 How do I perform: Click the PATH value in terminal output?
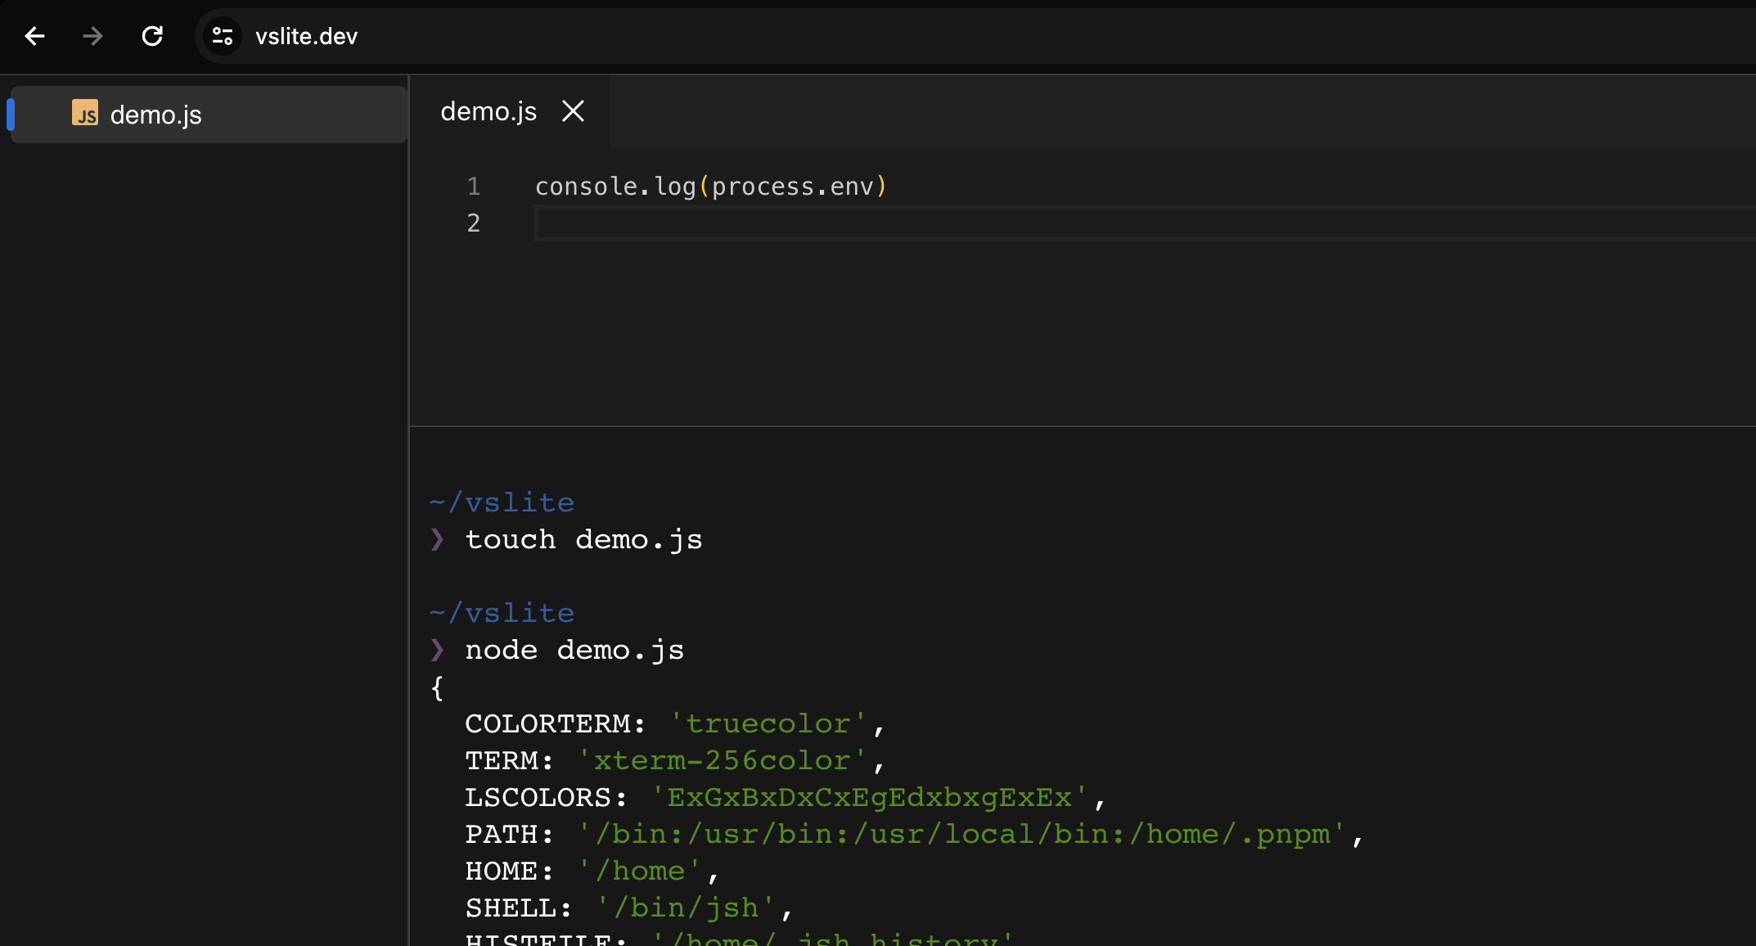[x=961, y=834]
